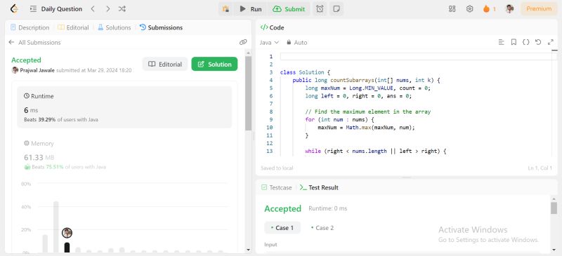Click the curly braces icon
The image size is (562, 256).
[x=525, y=42]
